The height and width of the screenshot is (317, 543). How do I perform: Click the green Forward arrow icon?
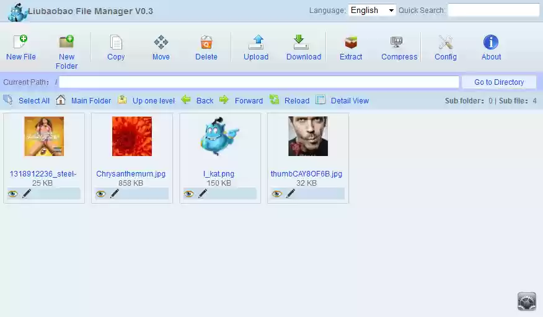(224, 100)
